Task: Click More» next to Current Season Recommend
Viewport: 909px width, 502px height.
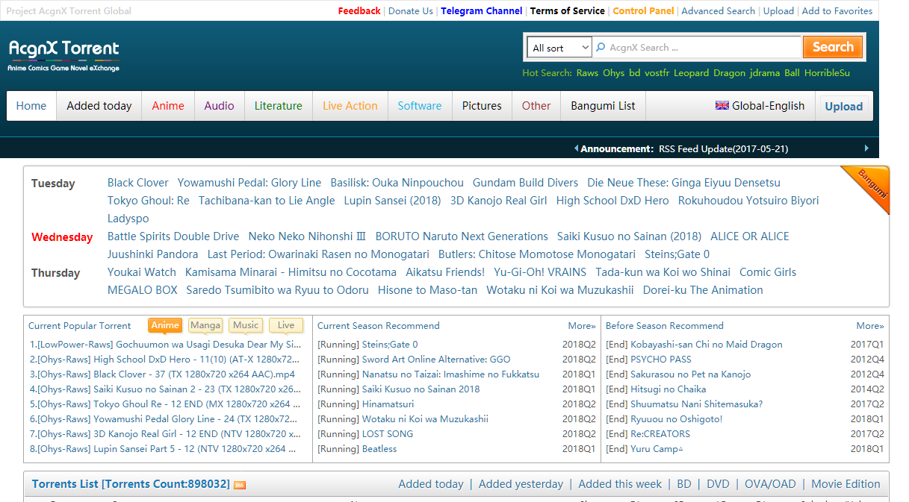Action: [x=582, y=326]
